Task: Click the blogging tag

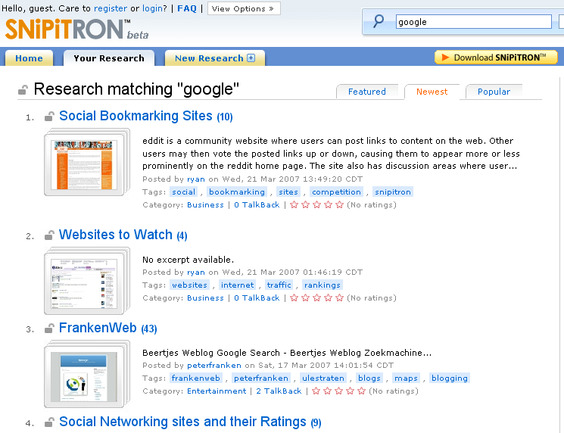Action: [x=450, y=378]
